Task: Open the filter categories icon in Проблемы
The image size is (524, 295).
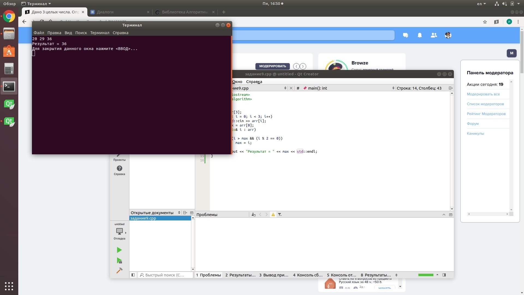Action: pyautogui.click(x=280, y=215)
